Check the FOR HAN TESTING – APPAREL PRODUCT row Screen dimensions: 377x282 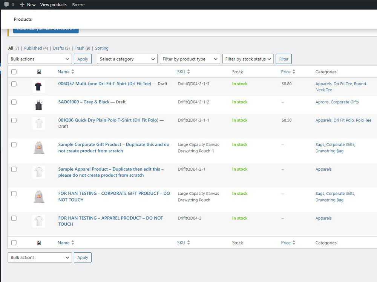click(14, 218)
